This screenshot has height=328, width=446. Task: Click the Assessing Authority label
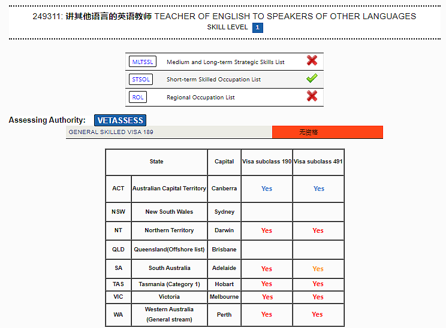[x=47, y=120]
